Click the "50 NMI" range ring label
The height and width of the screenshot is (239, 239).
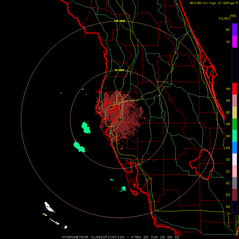(119, 70)
